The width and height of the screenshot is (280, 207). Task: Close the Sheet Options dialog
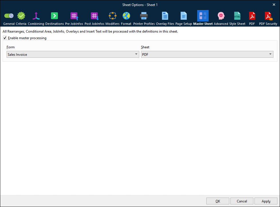tap(274, 5)
